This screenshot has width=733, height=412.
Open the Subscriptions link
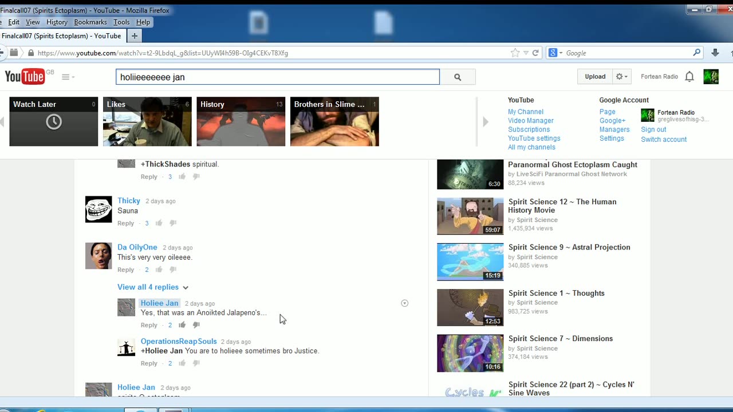529,129
